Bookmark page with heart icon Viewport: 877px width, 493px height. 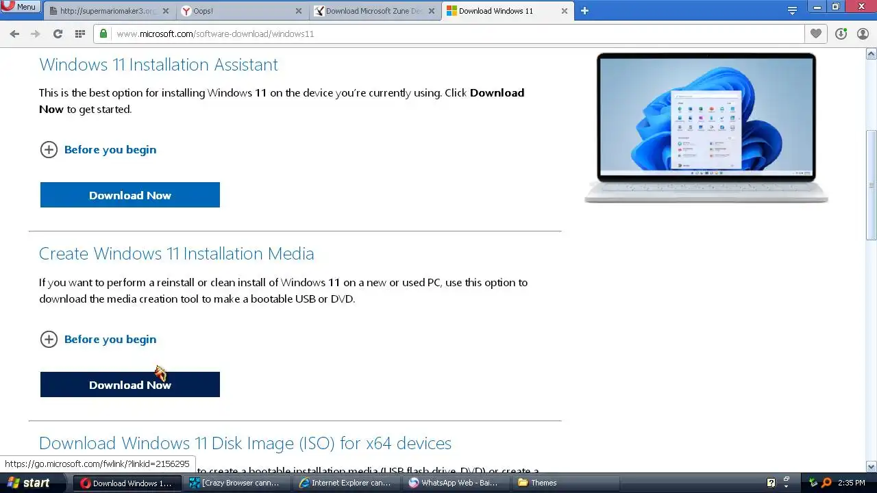click(815, 34)
